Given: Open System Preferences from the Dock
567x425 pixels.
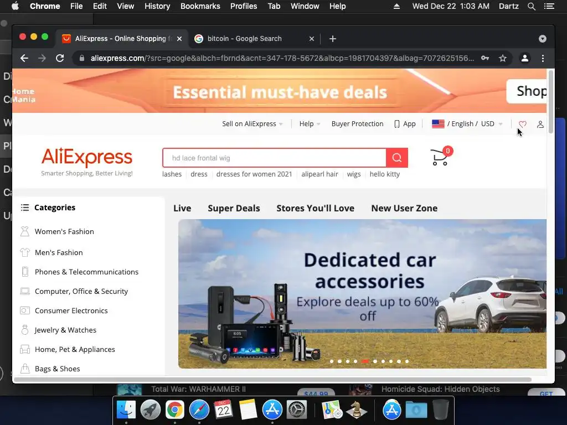Looking at the screenshot, I should (x=297, y=410).
